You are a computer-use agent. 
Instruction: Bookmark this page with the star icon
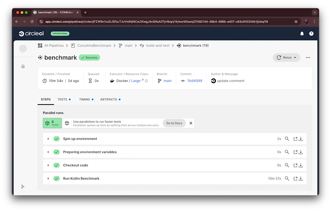(x=296, y=21)
